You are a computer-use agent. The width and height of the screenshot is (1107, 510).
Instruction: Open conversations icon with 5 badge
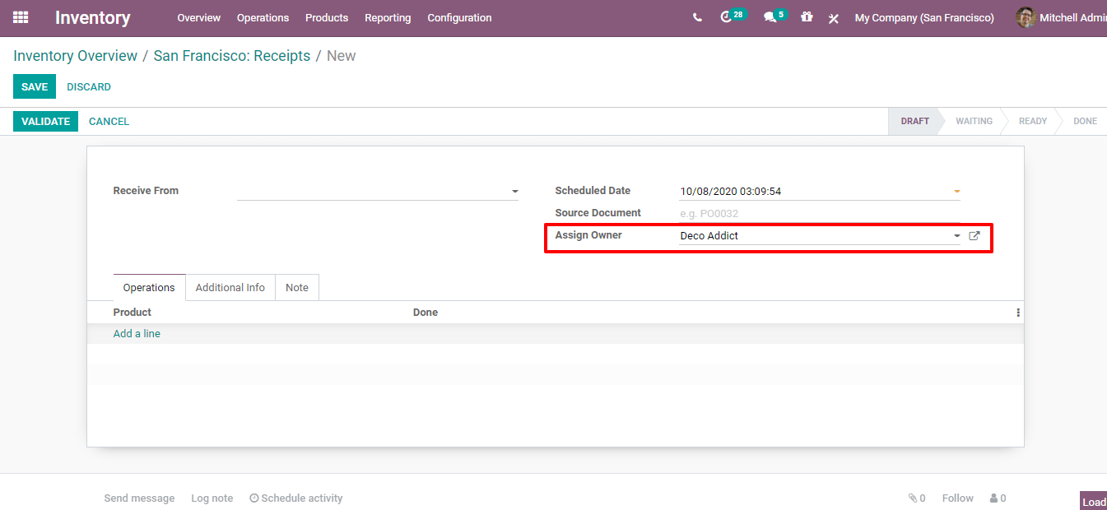(775, 16)
